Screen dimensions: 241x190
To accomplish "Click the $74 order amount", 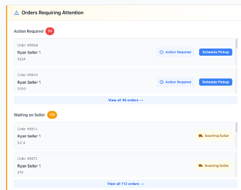I will click(20, 173).
